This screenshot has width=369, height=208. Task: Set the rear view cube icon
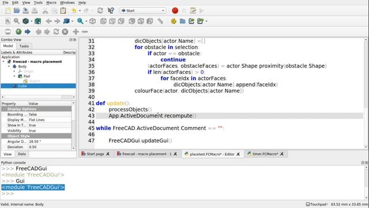tap(132, 21)
